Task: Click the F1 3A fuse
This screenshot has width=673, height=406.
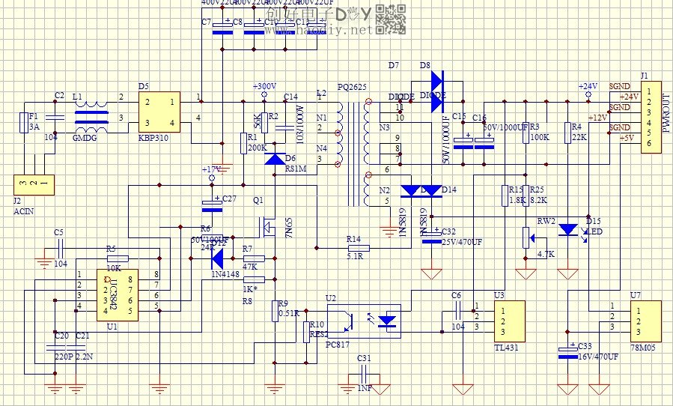Action: coord(22,122)
